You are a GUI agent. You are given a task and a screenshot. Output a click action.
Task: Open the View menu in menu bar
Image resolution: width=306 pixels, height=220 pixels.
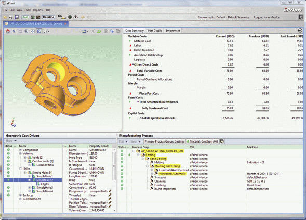(19, 10)
